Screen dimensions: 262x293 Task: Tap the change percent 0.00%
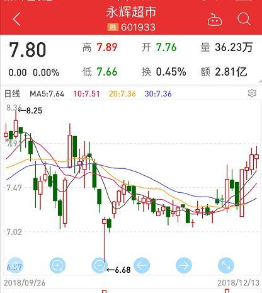pos(46,72)
